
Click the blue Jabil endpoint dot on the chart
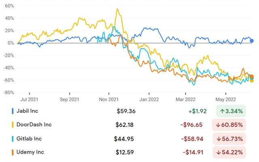(252, 40)
